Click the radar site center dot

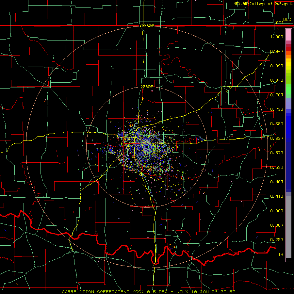coord(147,147)
